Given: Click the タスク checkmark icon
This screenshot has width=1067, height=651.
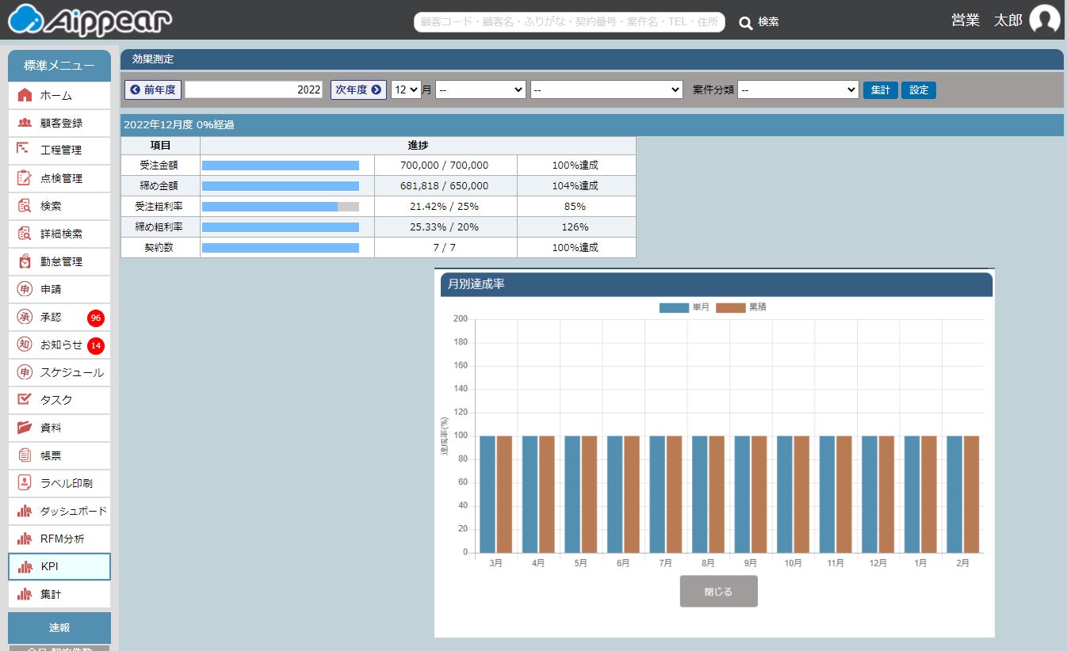Looking at the screenshot, I should click(x=25, y=399).
